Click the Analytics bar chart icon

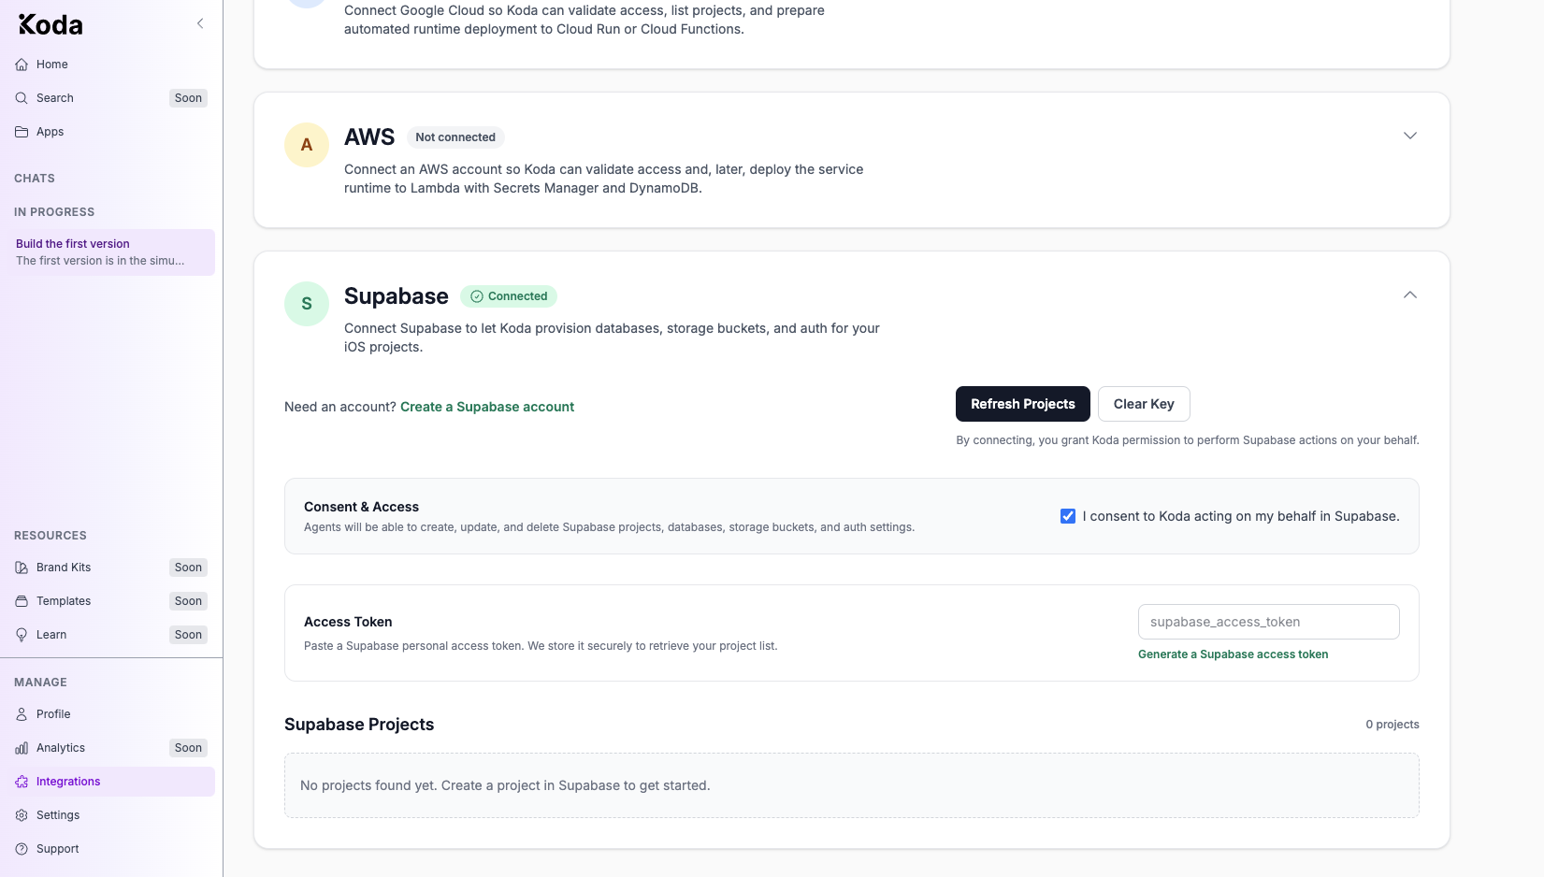click(22, 748)
